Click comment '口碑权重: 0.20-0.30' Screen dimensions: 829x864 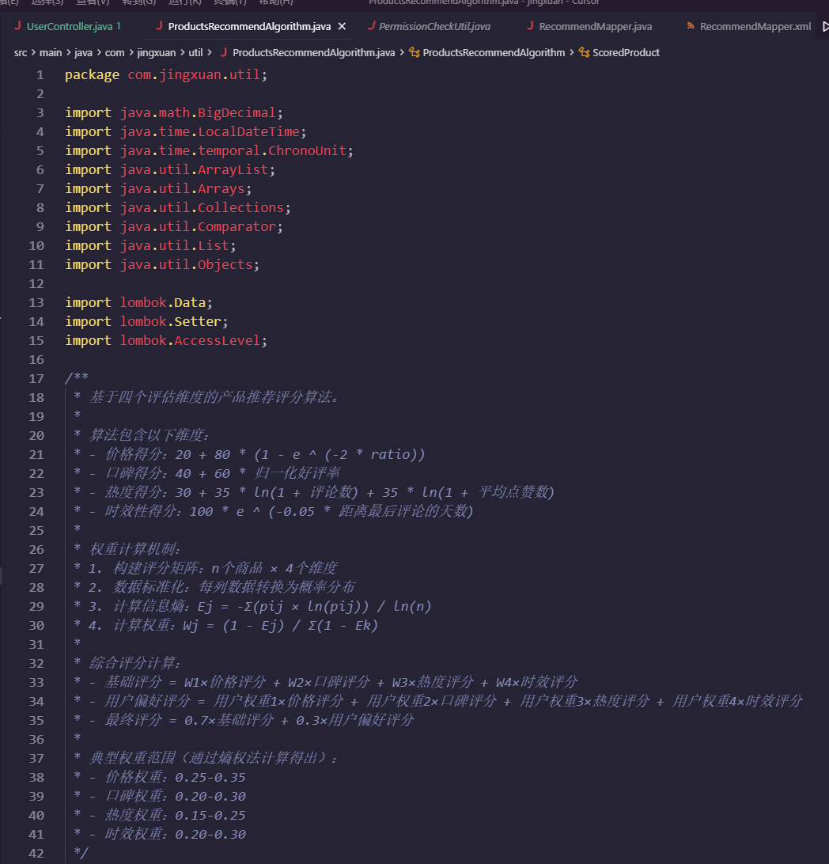pos(175,796)
